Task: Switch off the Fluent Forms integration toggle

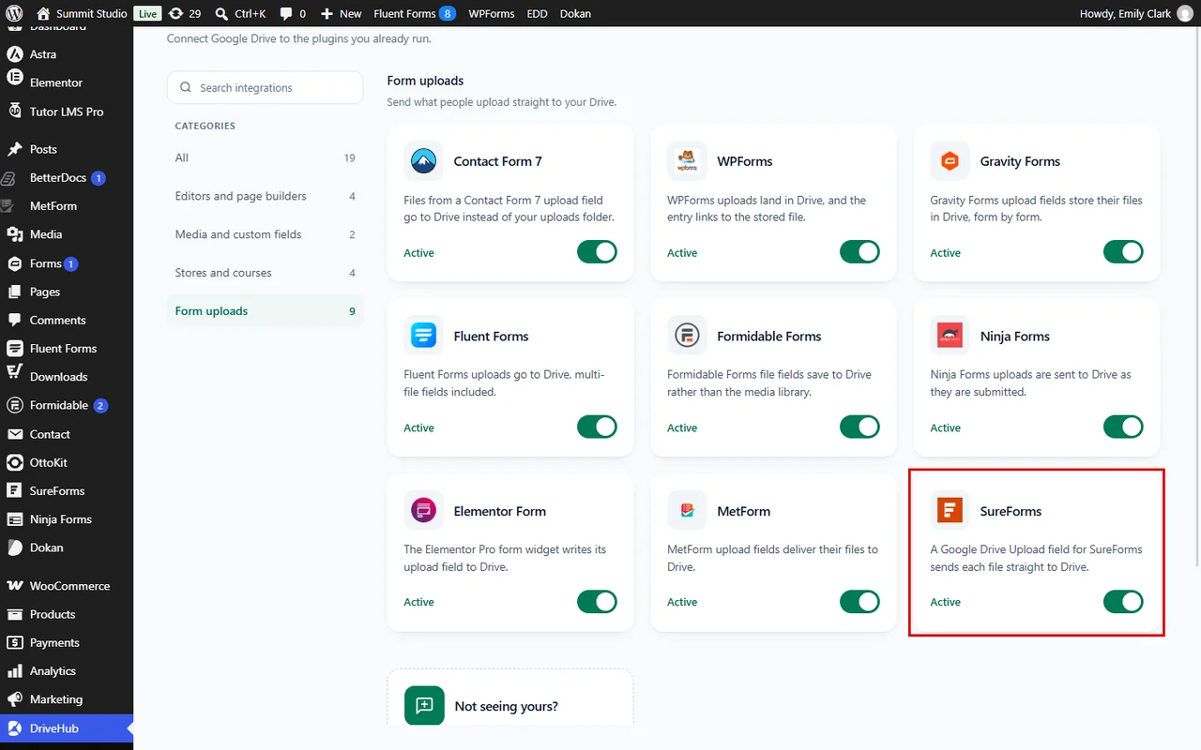Action: pyautogui.click(x=597, y=427)
